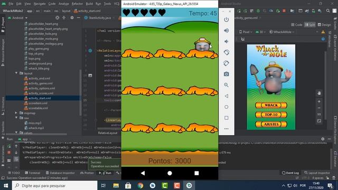Screen dimensions: 338x190
Task: Open the Pixel device dropdown in preview
Action: [245, 32]
